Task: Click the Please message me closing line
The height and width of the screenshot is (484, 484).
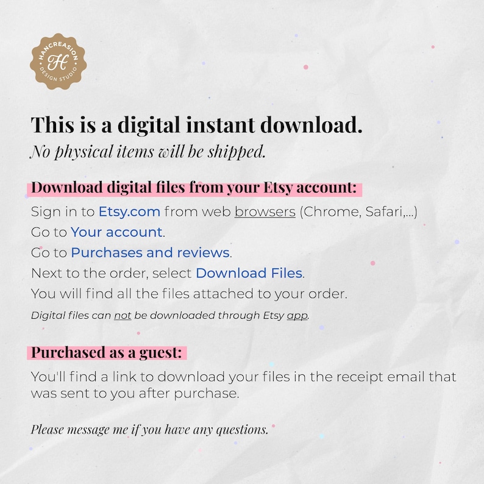Action: (x=149, y=429)
